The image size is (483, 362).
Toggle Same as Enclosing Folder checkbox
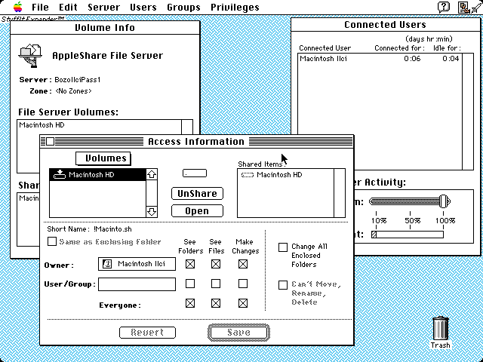point(52,241)
